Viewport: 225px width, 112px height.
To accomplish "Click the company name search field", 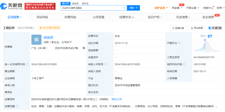I will pos(92,8).
